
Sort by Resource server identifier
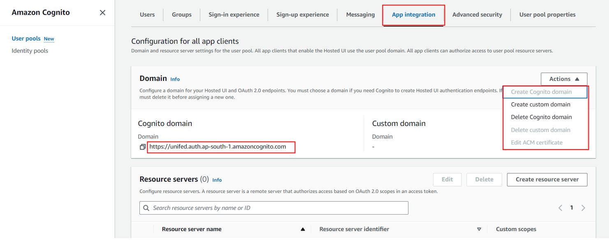pyautogui.click(x=479, y=229)
